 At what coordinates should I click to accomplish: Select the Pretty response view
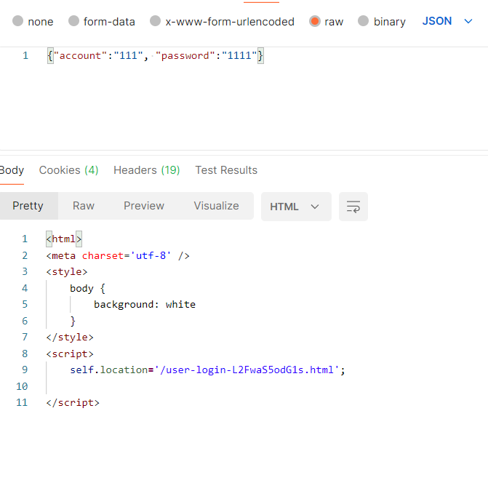(28, 206)
